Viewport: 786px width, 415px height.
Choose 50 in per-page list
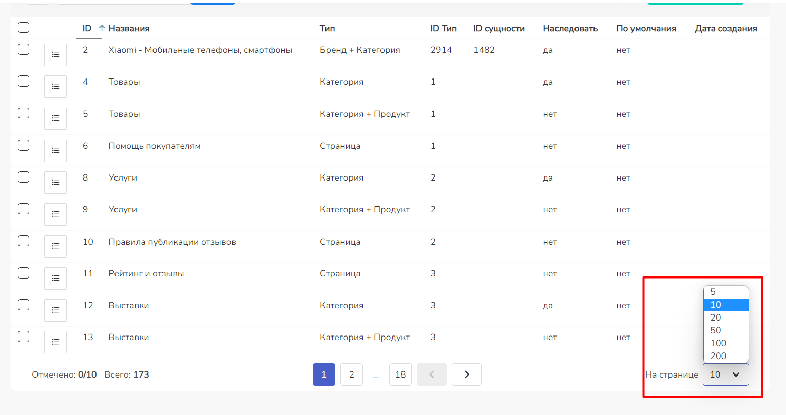click(x=716, y=330)
